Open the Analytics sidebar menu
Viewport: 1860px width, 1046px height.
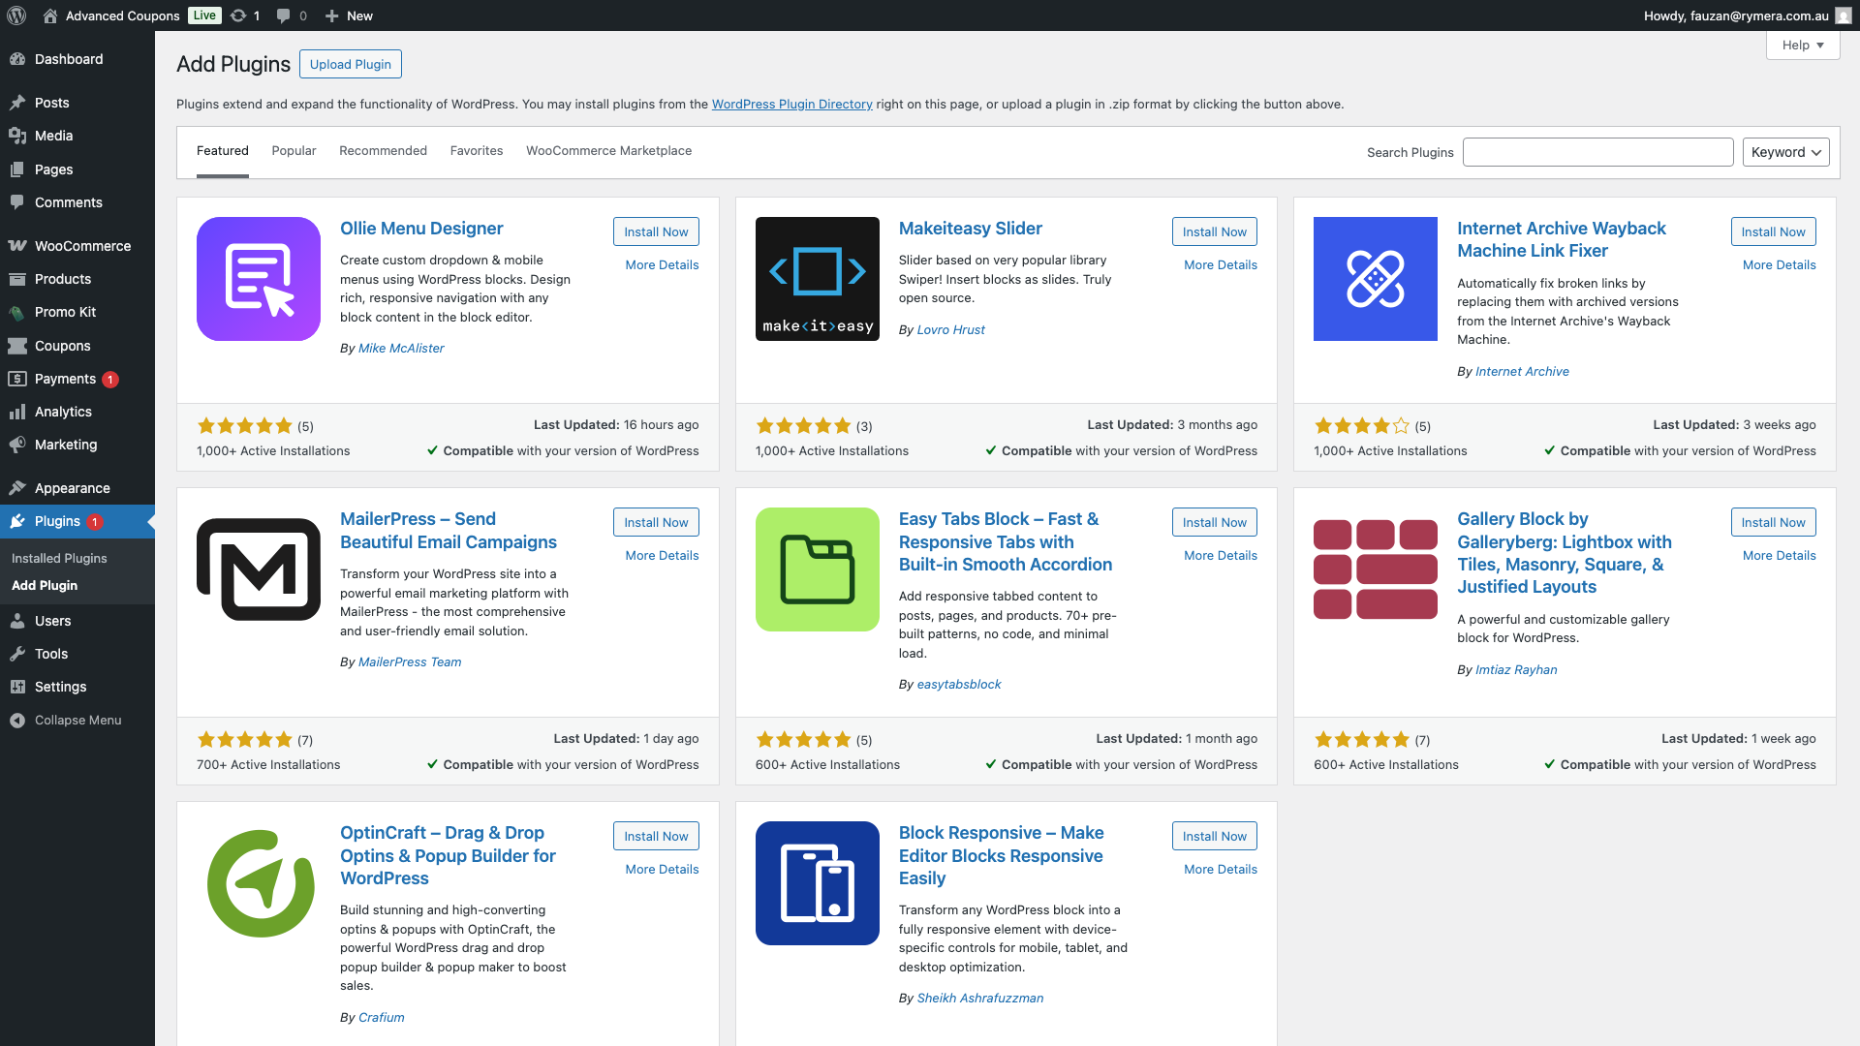point(63,412)
